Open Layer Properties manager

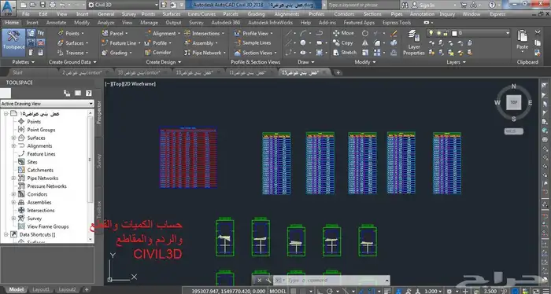click(413, 42)
